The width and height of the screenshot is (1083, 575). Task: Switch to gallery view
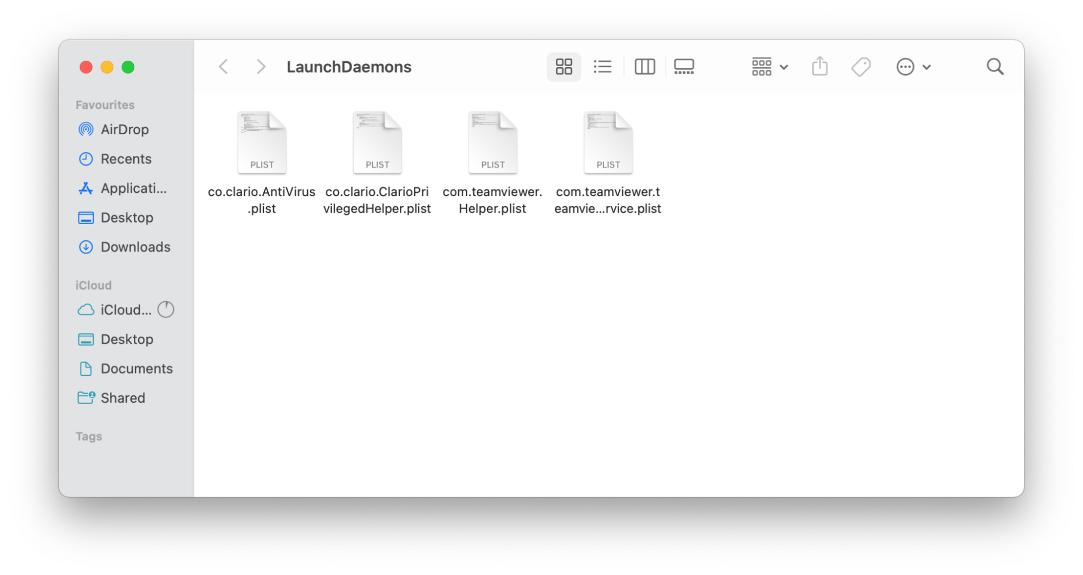tap(684, 67)
